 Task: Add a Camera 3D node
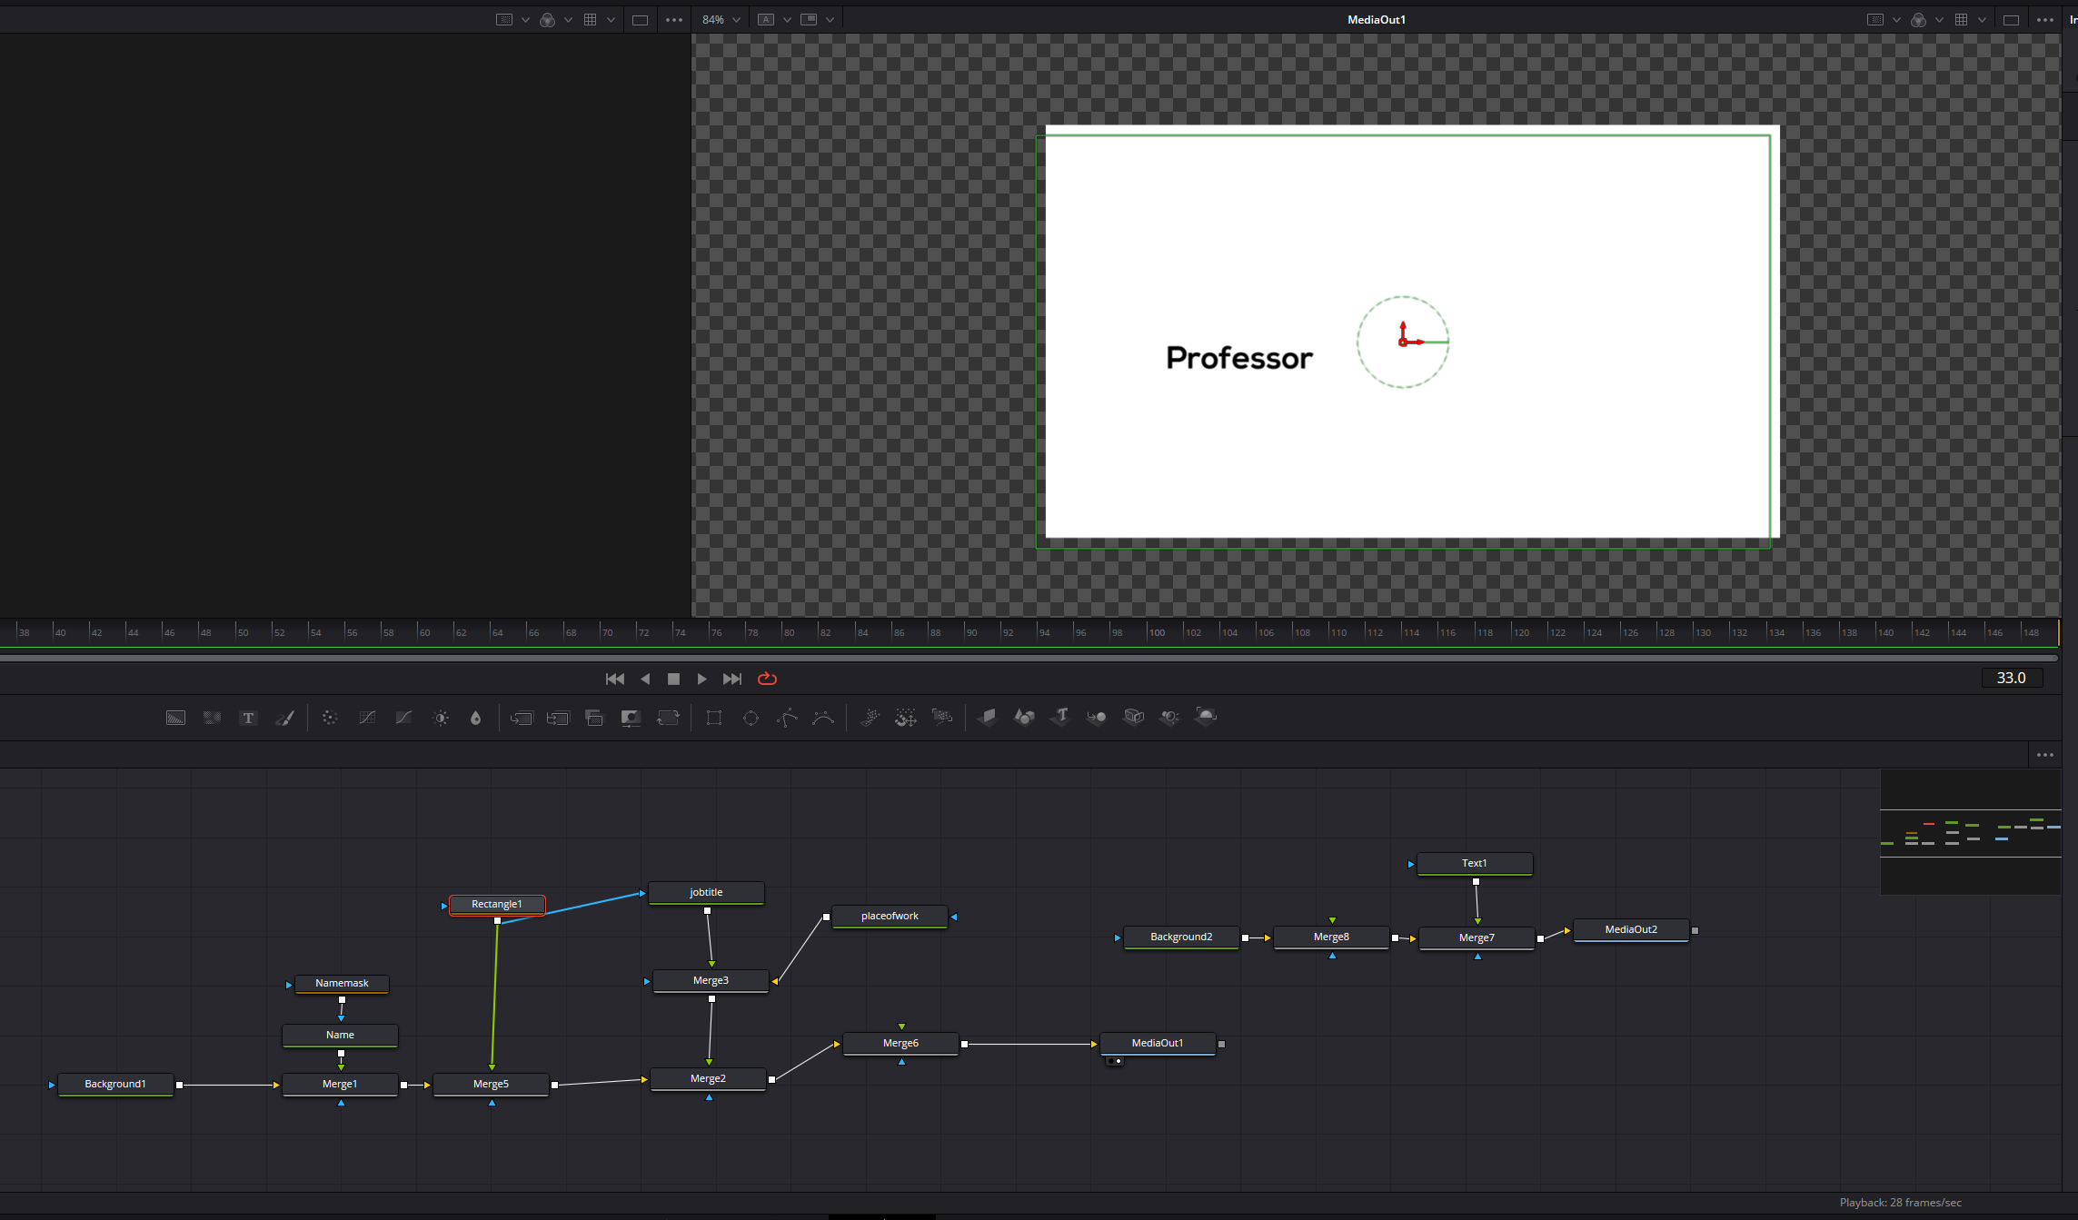coord(1134,717)
